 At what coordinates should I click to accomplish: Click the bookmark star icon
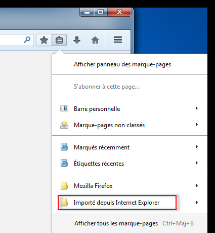coord(44,40)
